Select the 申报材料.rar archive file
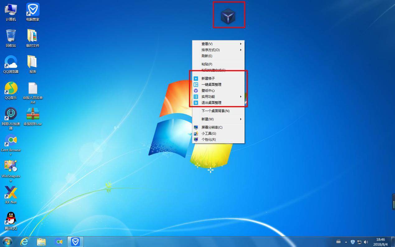 (x=33, y=114)
